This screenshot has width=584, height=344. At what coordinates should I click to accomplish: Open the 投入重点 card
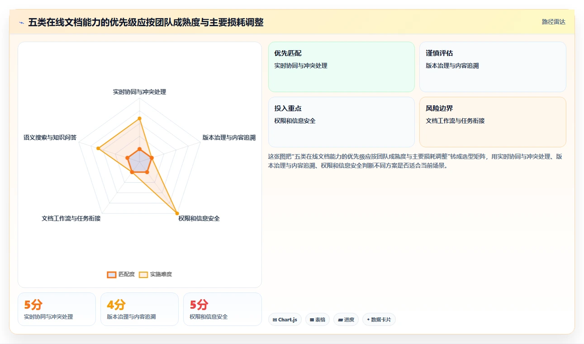(342, 122)
